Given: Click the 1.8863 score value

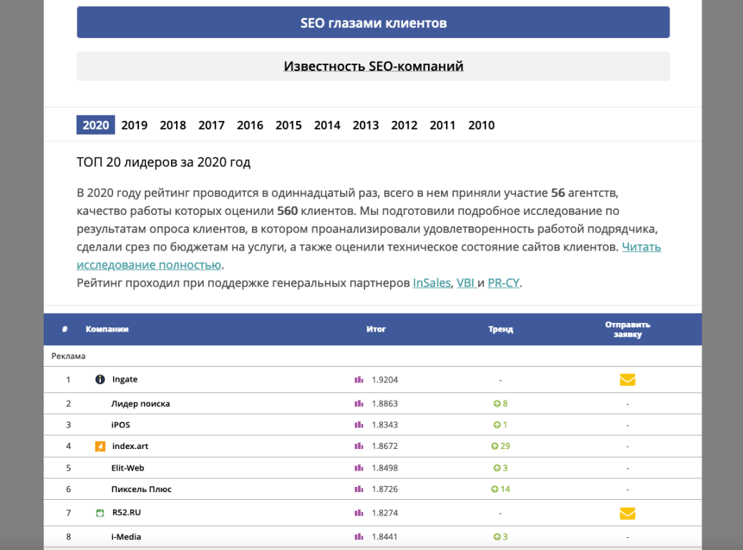Looking at the screenshot, I should (385, 403).
